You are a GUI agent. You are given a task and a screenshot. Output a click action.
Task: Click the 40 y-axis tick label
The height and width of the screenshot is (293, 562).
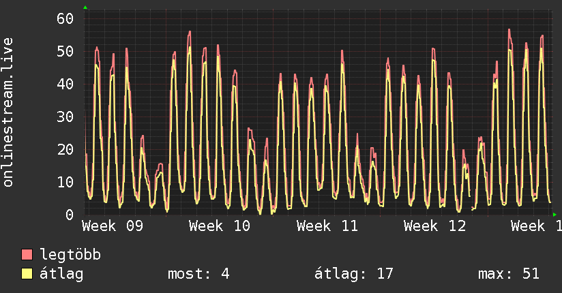65,84
